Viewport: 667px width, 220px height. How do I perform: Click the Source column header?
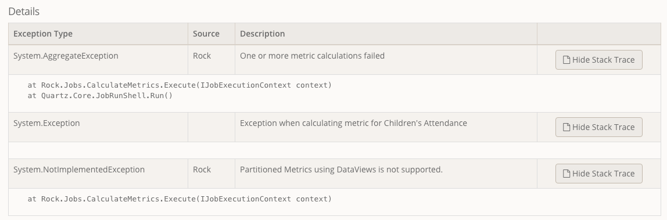pos(206,34)
